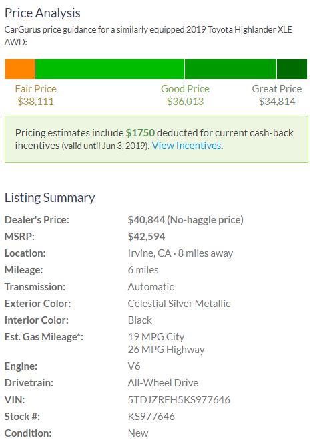313x446 pixels.
Task: Click the Condition value New
Action: [138, 433]
